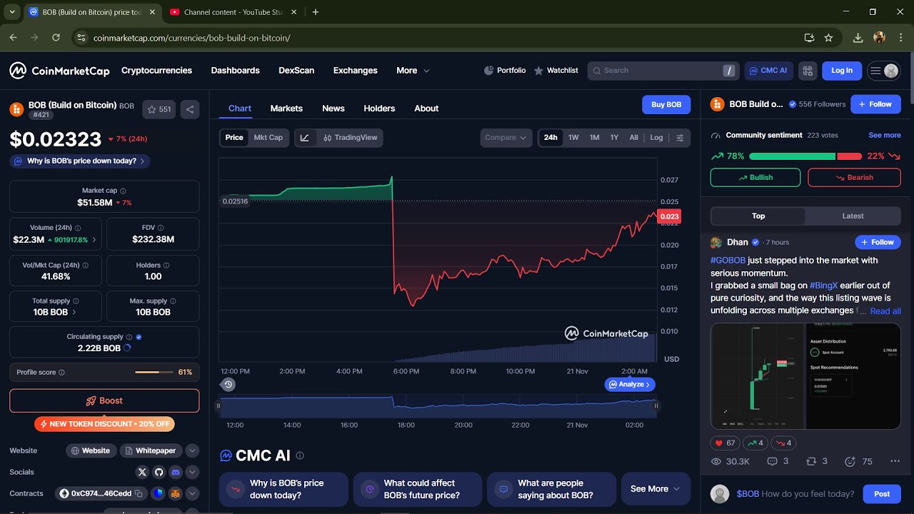This screenshot has height=514, width=914.
Task: Open Cryptocurrencies navigation menu
Action: click(x=156, y=71)
